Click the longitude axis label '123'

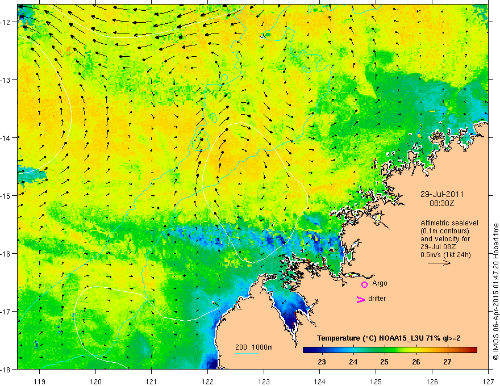(264, 381)
